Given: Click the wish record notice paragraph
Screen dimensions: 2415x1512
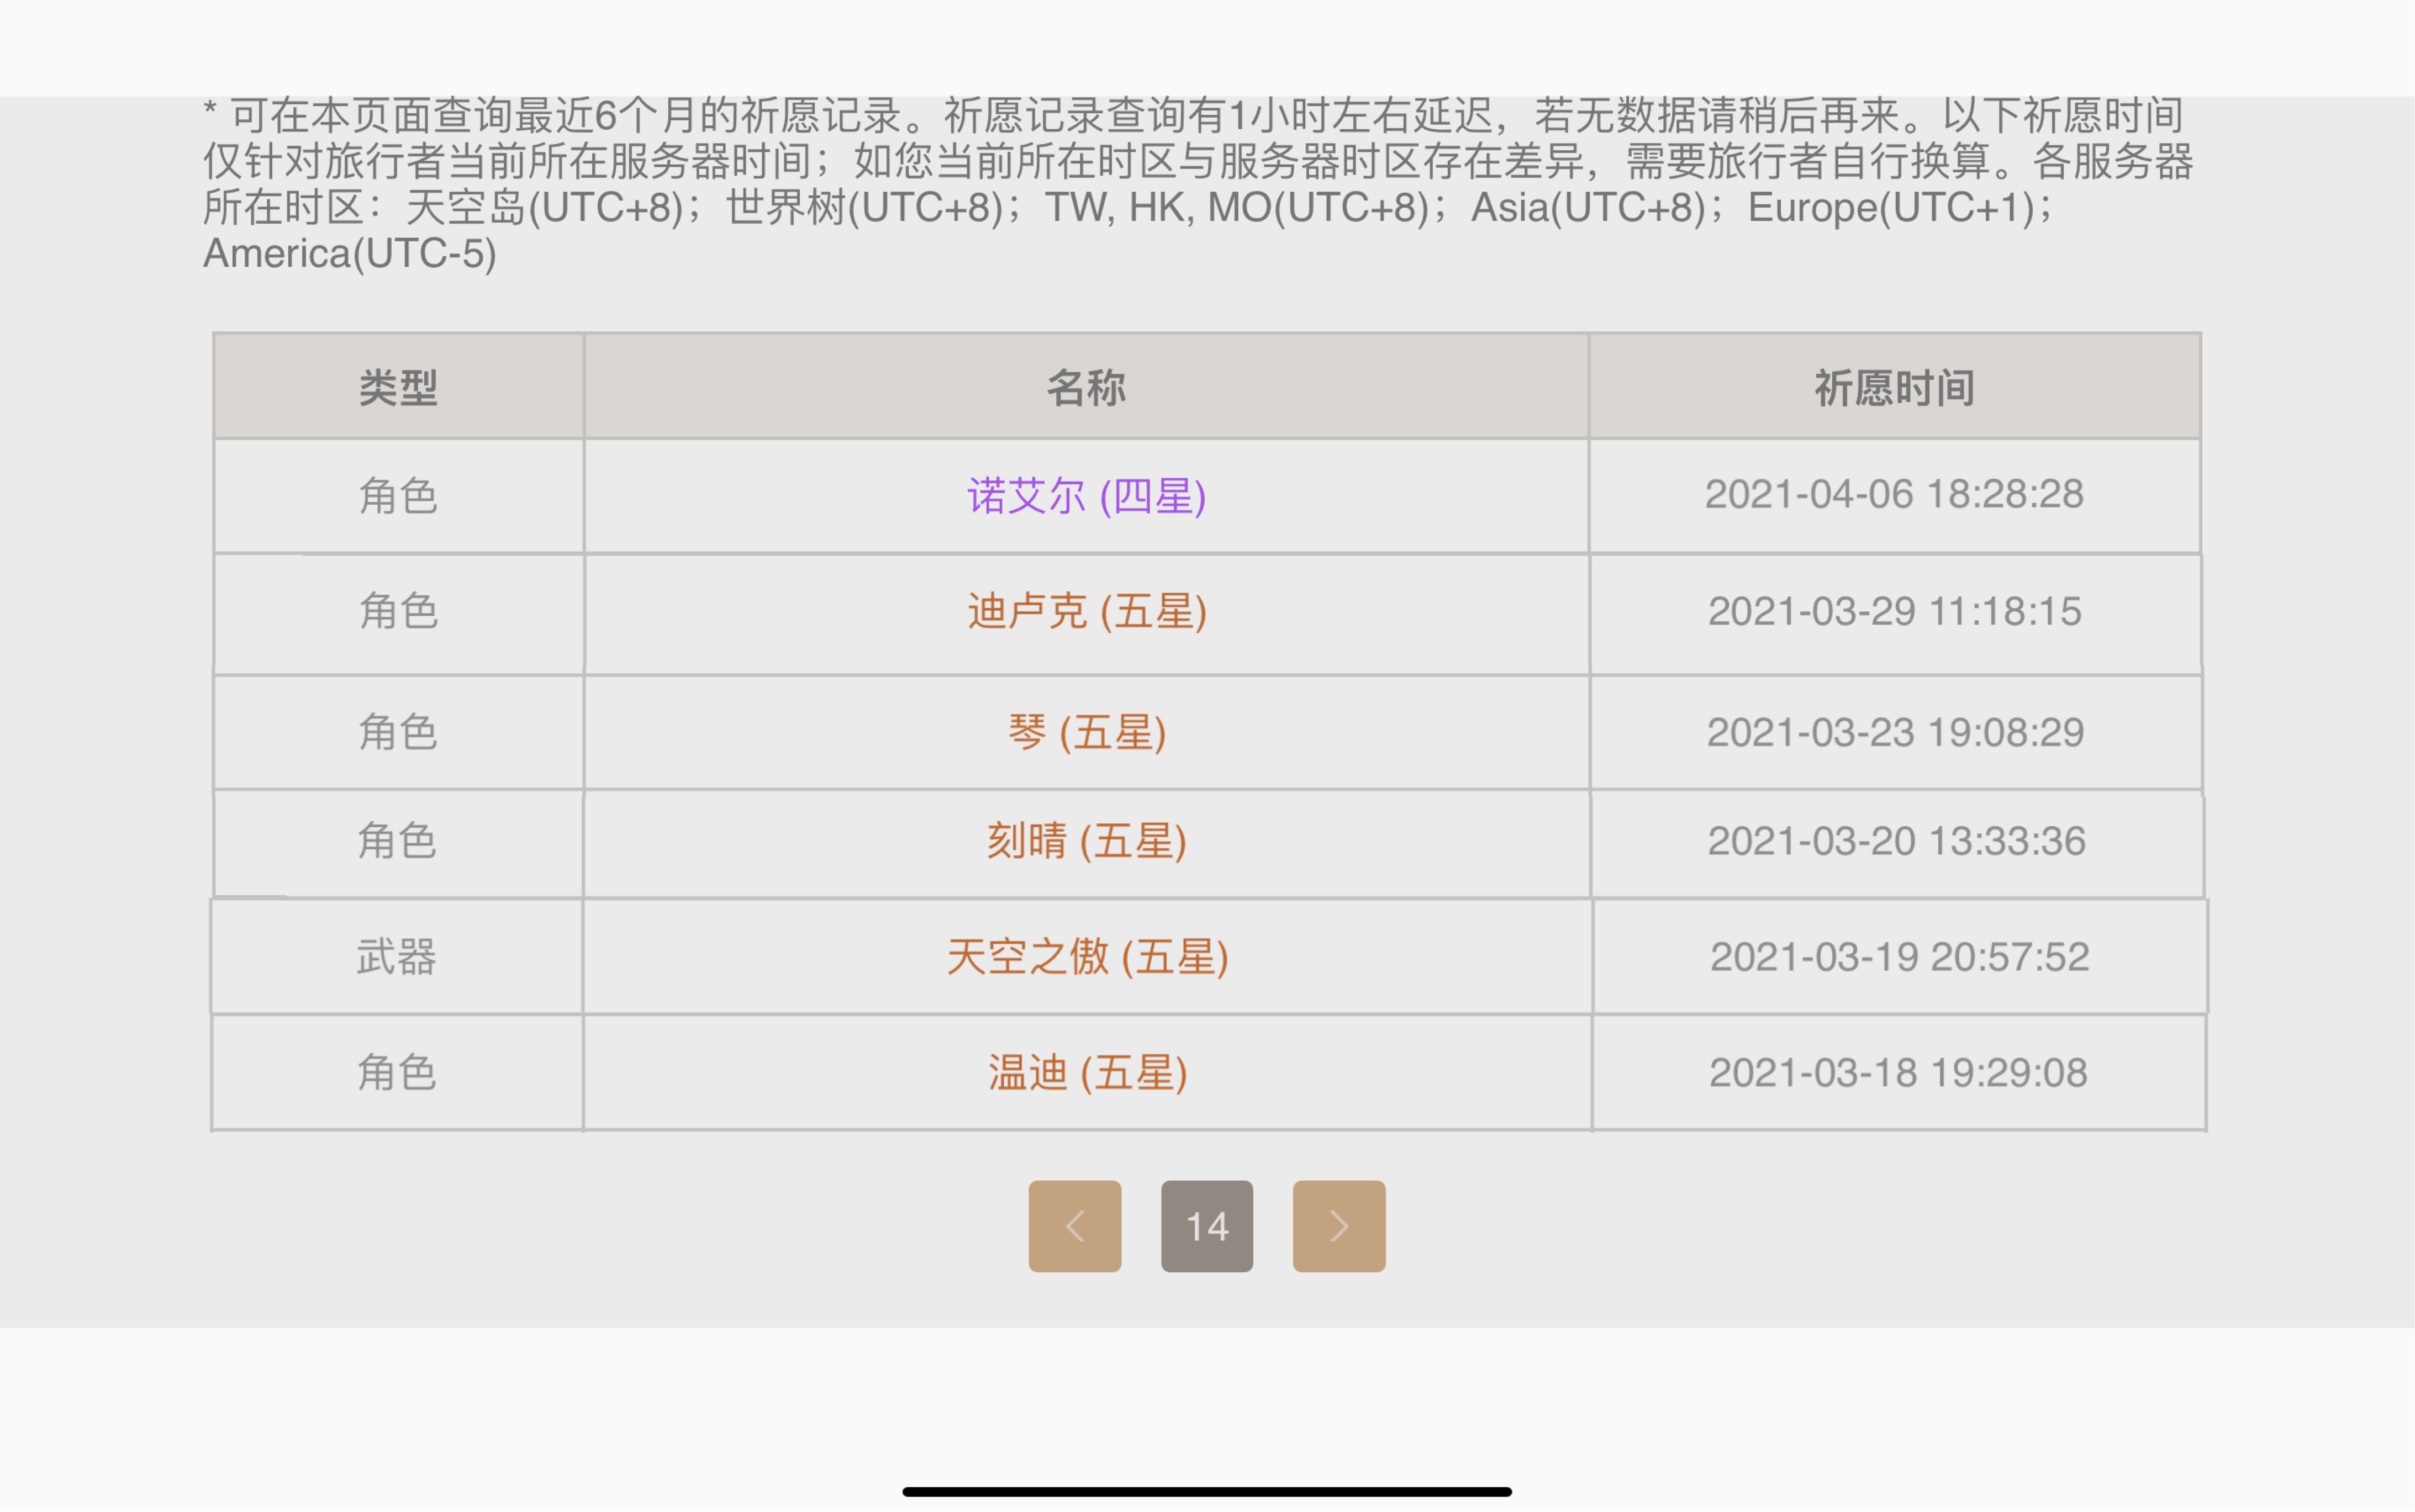Looking at the screenshot, I should (x=1198, y=185).
